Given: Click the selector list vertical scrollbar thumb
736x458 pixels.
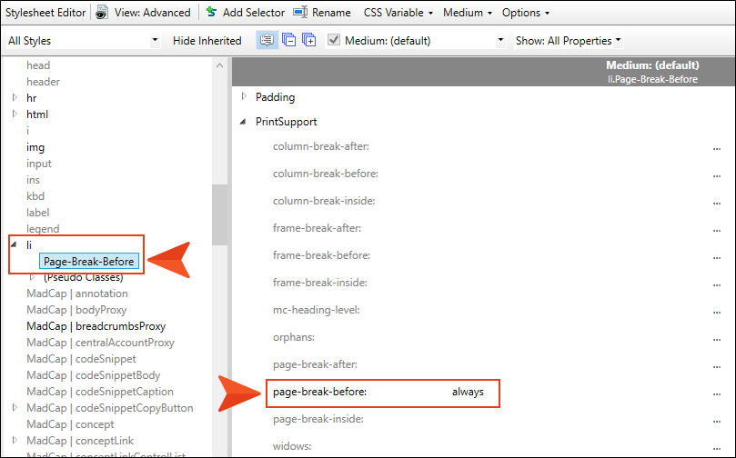Looking at the screenshot, I should pos(219,214).
